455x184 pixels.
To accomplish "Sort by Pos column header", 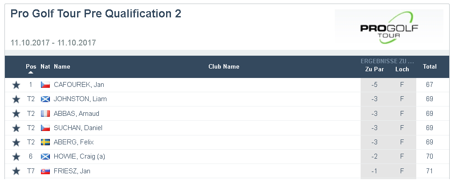I will [x=31, y=66].
